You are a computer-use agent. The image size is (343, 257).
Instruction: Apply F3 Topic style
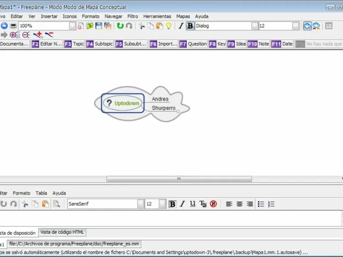(x=74, y=44)
